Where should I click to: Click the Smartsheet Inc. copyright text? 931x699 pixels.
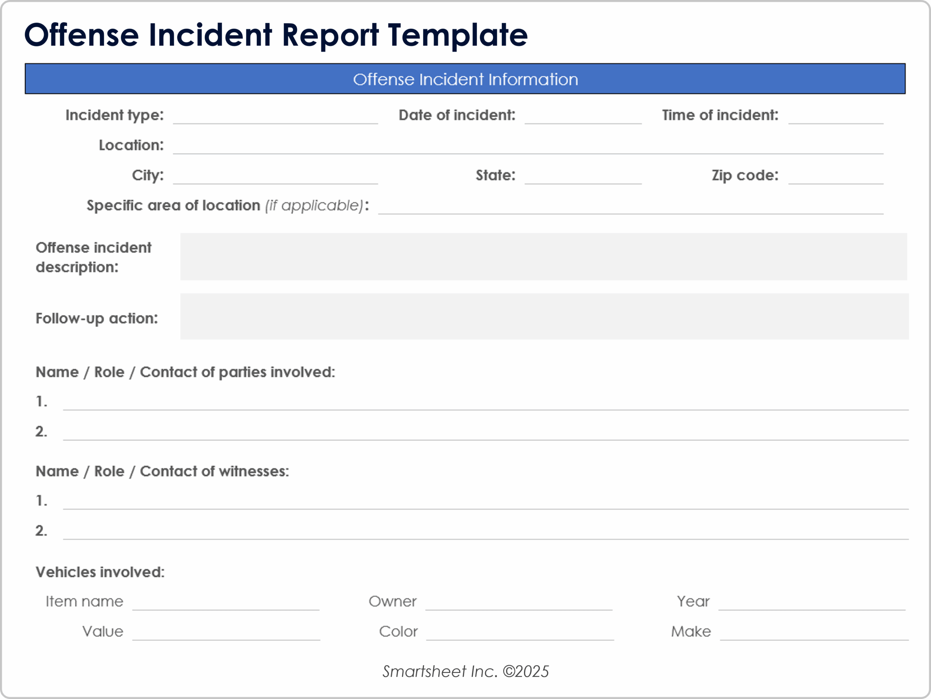point(465,672)
